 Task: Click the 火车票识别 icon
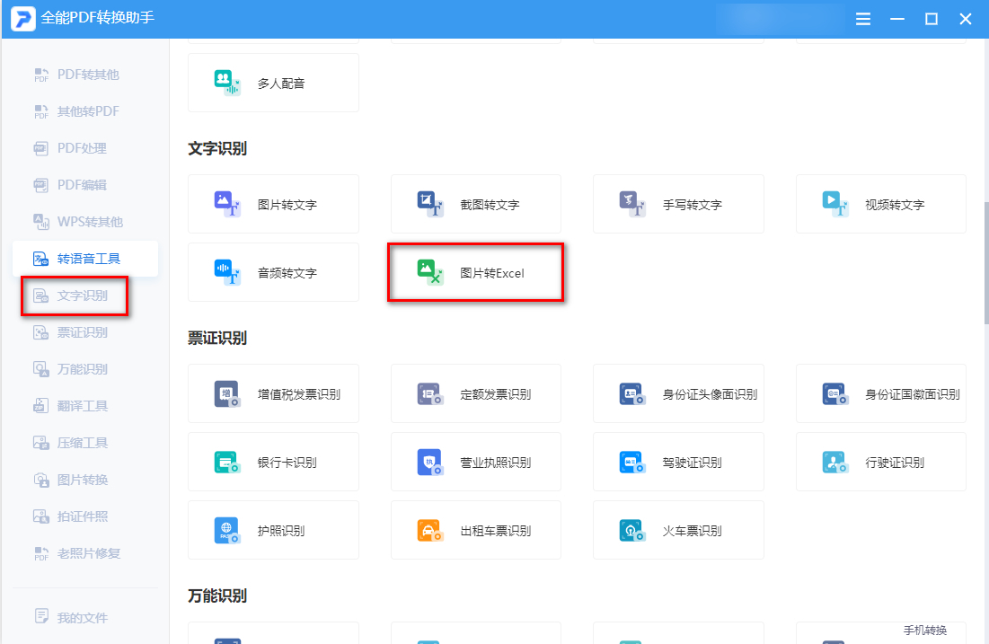pos(631,530)
